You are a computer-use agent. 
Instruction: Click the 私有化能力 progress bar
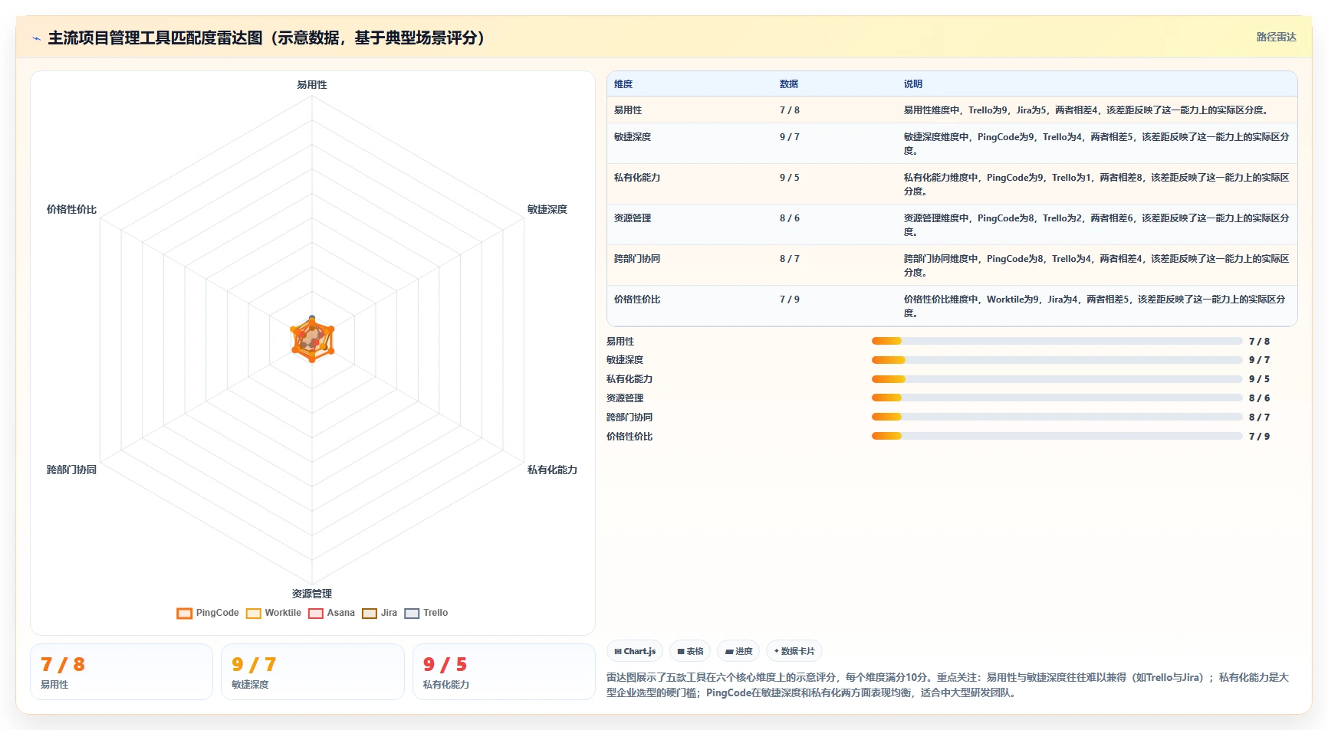click(1057, 379)
